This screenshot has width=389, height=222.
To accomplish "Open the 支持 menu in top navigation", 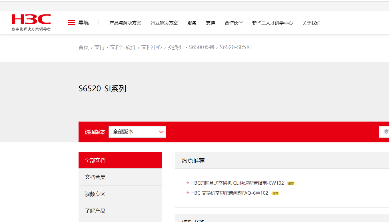I will (x=210, y=23).
